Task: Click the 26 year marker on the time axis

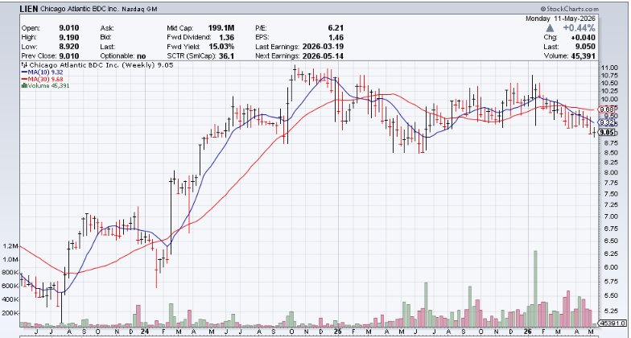Action: [x=530, y=332]
